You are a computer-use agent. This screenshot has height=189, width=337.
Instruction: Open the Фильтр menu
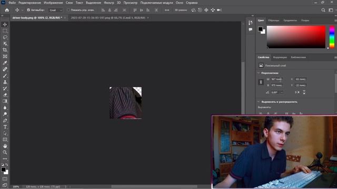[x=109, y=3]
